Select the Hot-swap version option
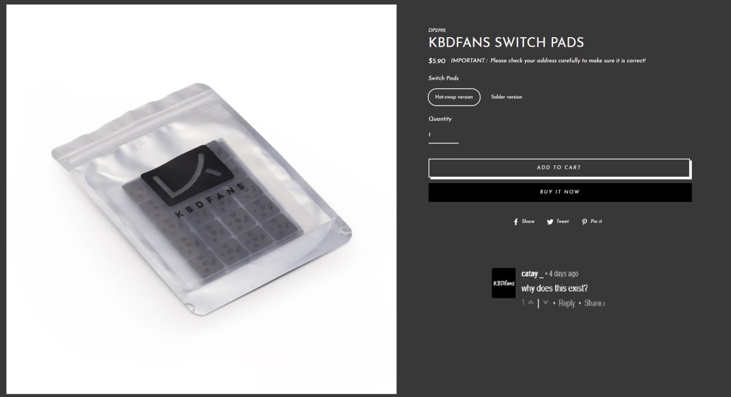This screenshot has height=397, width=731. (x=454, y=97)
